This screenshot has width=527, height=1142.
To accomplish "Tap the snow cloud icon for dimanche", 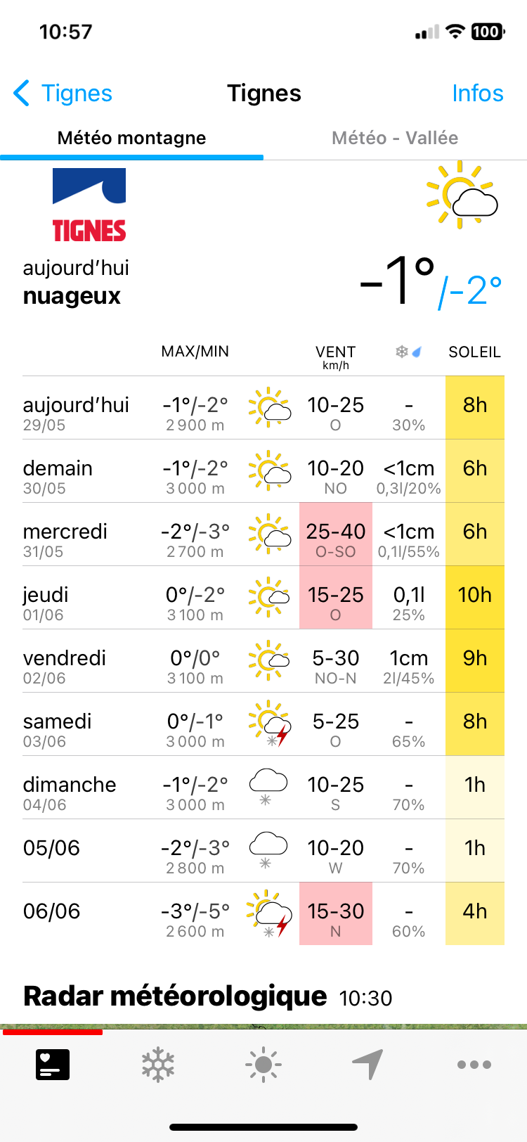I will point(268,787).
